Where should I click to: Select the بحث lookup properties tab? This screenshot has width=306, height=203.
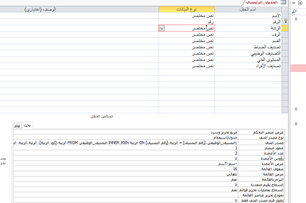[x=27, y=125]
